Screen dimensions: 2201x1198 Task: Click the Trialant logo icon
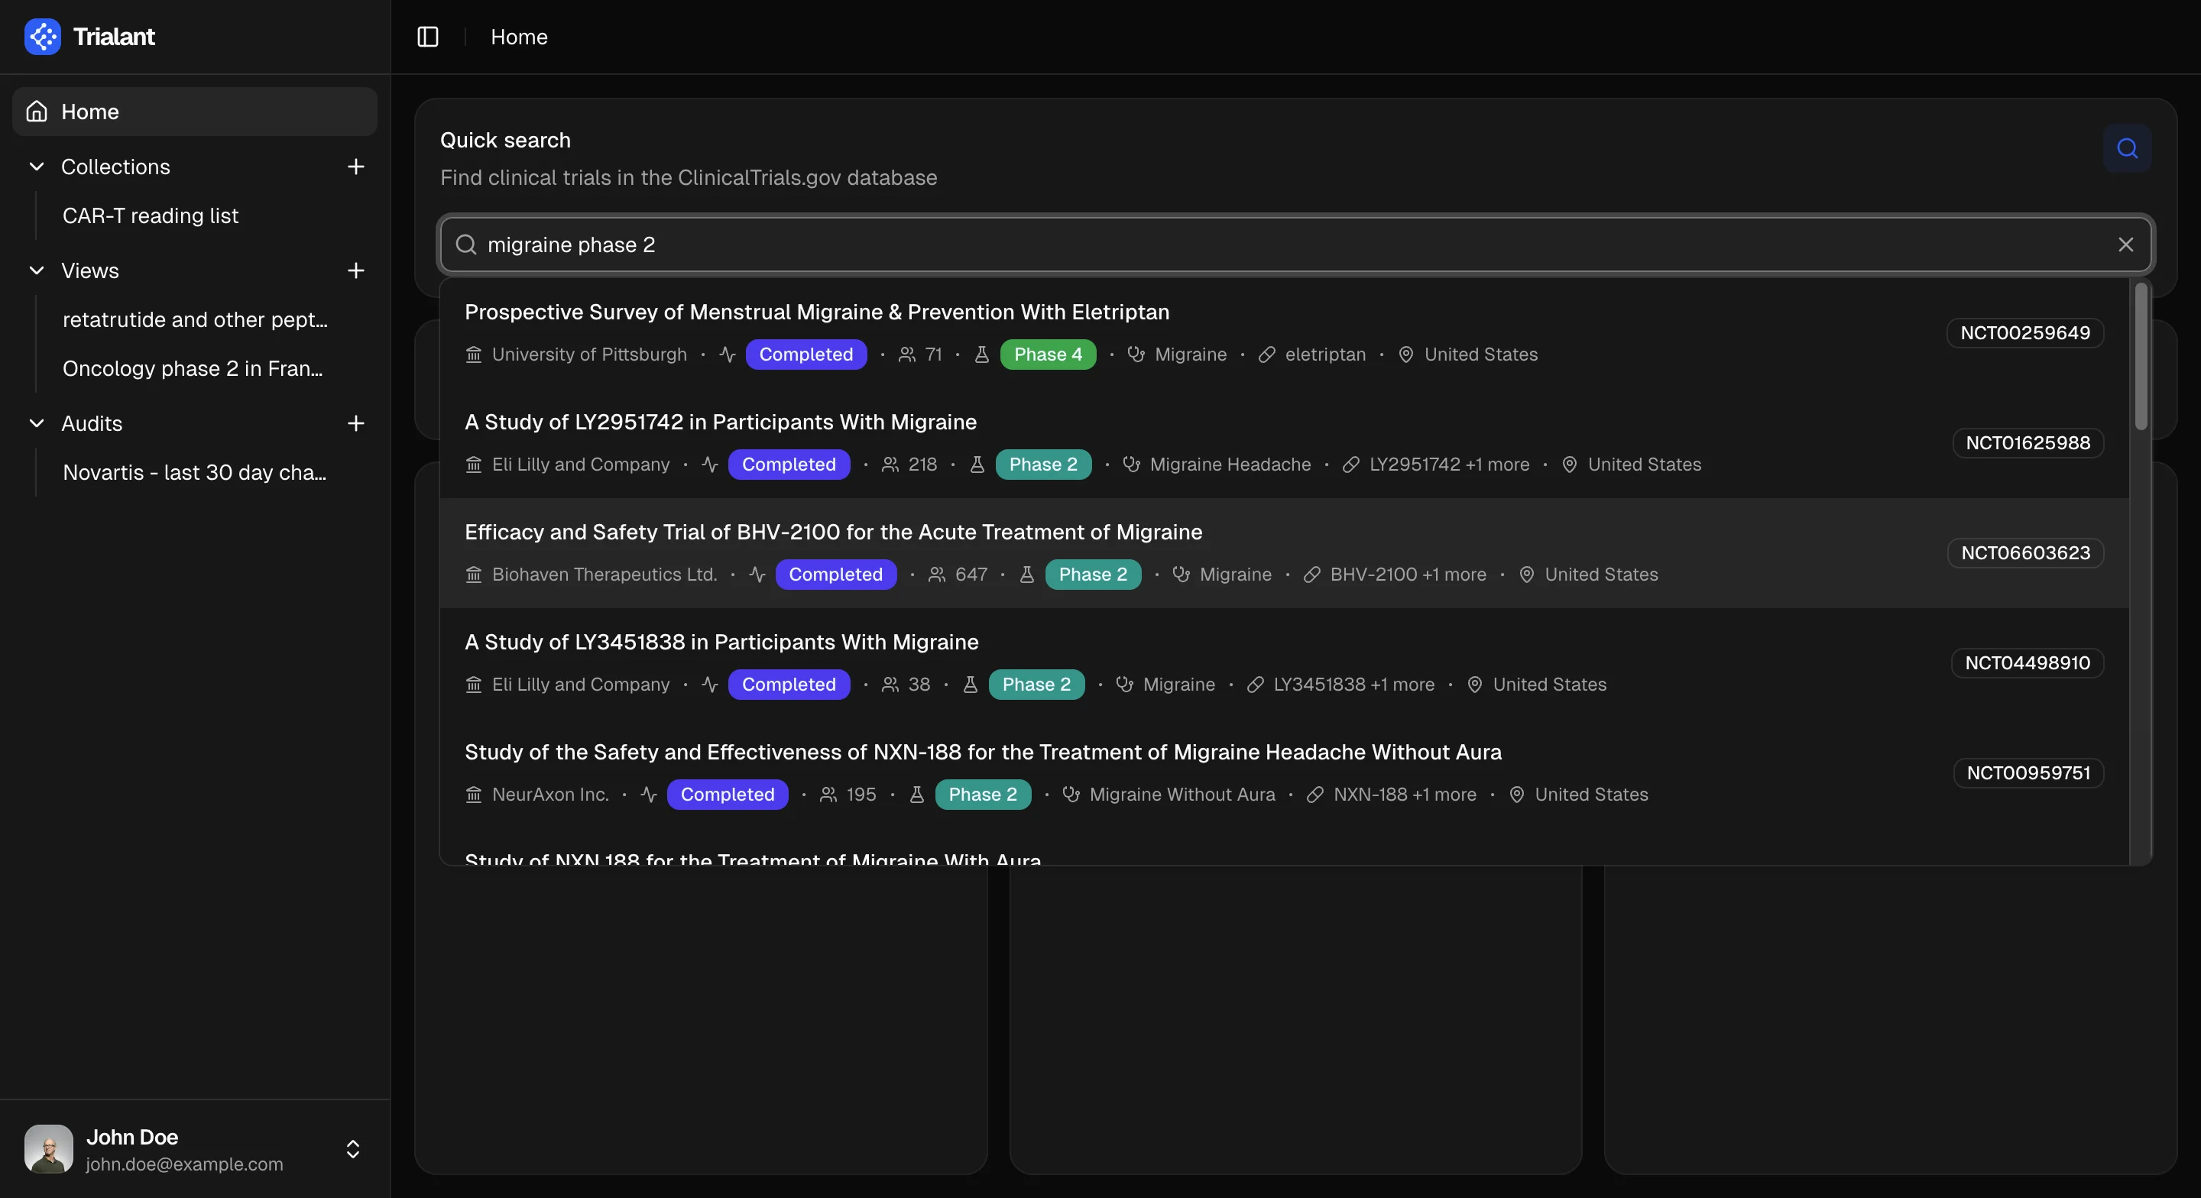click(x=43, y=37)
